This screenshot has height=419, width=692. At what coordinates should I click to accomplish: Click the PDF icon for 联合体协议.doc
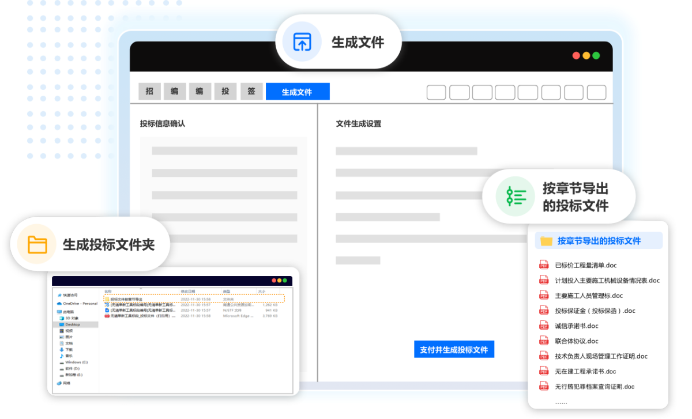click(x=544, y=341)
